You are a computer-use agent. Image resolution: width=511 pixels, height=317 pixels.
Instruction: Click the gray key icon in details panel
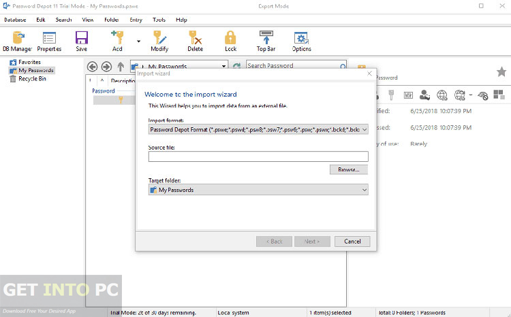391,95
